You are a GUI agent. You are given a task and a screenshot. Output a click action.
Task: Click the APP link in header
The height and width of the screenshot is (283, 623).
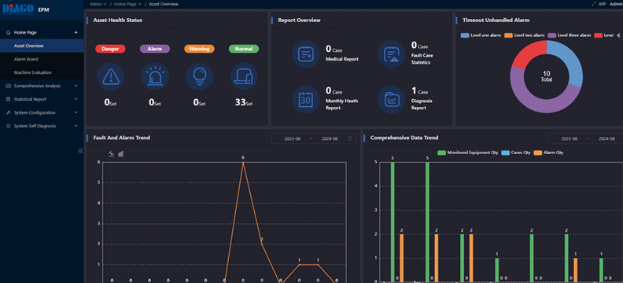602,4
